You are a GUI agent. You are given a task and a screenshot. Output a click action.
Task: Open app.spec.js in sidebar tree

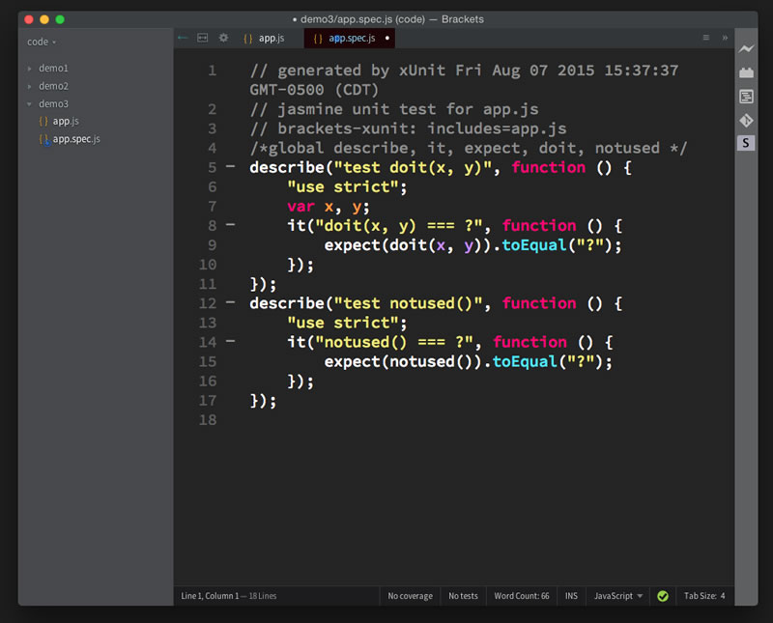pyautogui.click(x=76, y=139)
